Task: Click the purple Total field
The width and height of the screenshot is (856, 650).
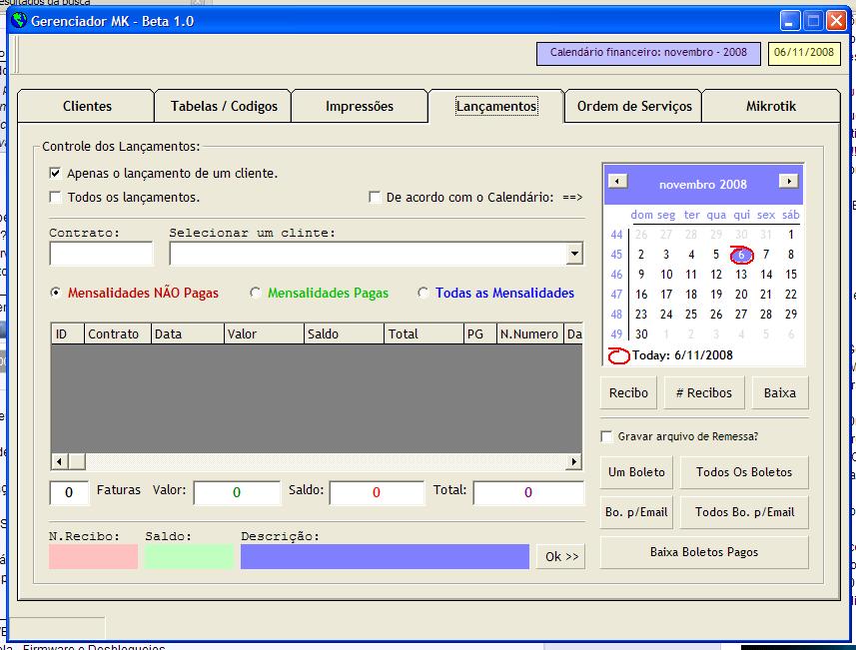Action: coord(528,492)
